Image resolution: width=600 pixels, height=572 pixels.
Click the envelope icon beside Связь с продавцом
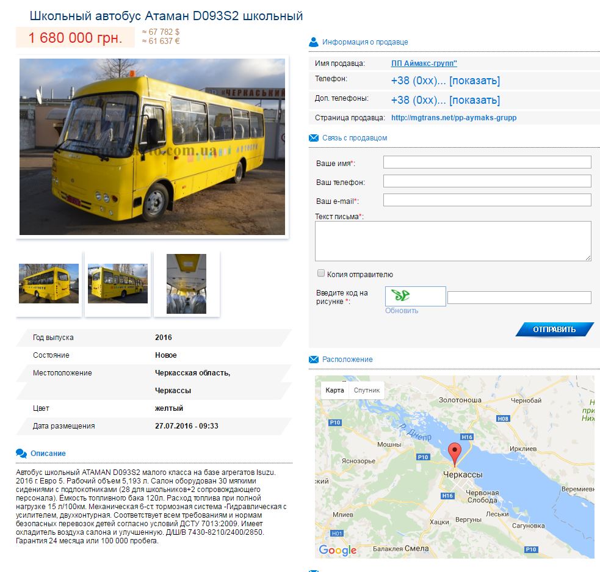[x=314, y=138]
